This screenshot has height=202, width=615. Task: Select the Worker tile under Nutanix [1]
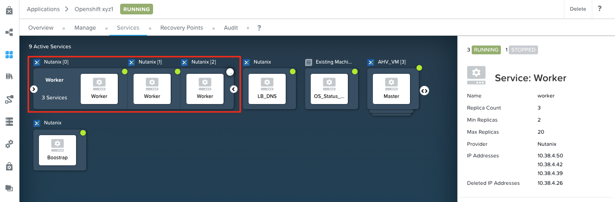coord(152,89)
